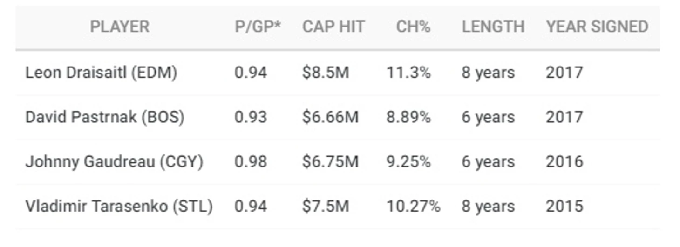Select Tarasenko's 2015 year signed cell
680x247 pixels.
click(x=564, y=206)
